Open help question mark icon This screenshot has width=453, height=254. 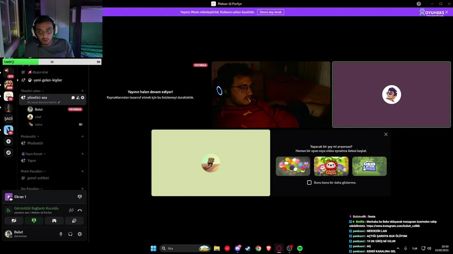[x=419, y=4]
